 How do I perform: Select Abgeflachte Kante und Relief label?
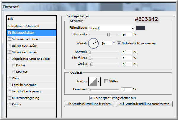(31, 59)
